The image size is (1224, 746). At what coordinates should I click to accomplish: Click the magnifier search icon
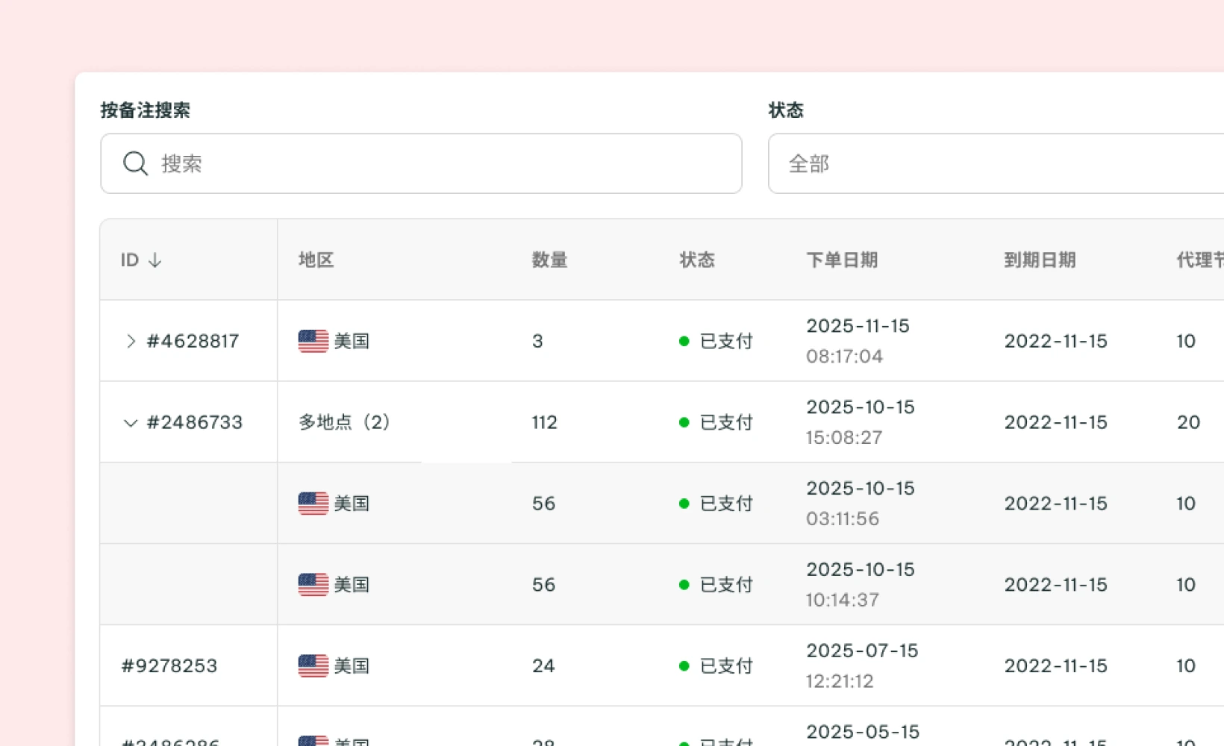[x=135, y=163]
